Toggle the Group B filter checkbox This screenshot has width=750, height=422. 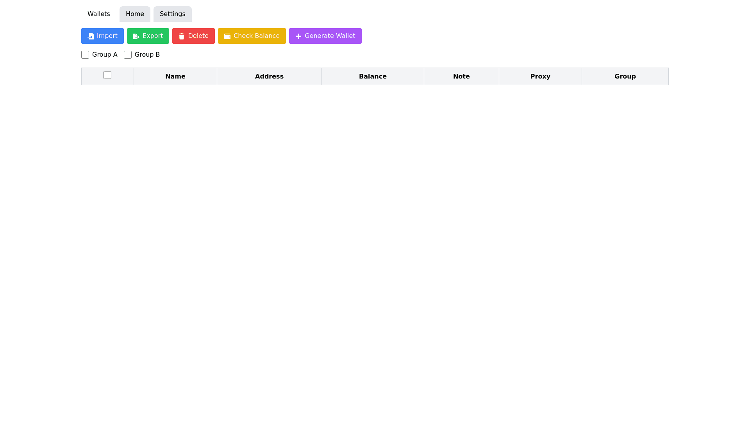tap(128, 55)
